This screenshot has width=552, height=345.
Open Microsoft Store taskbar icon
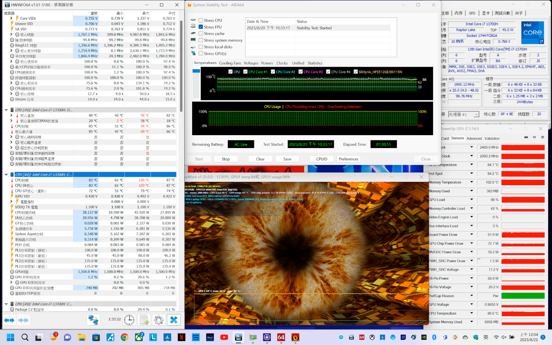click(x=96, y=337)
